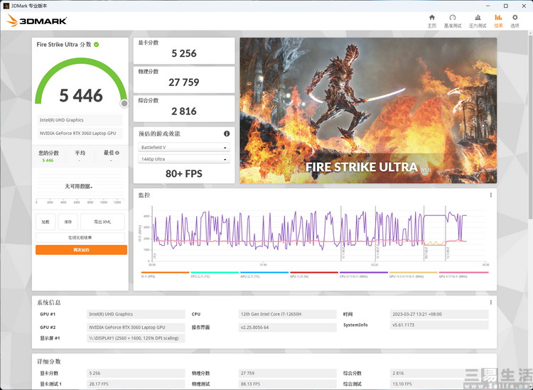Click the 3DMark app icon in title bar
The height and width of the screenshot is (390, 533).
[6, 6]
